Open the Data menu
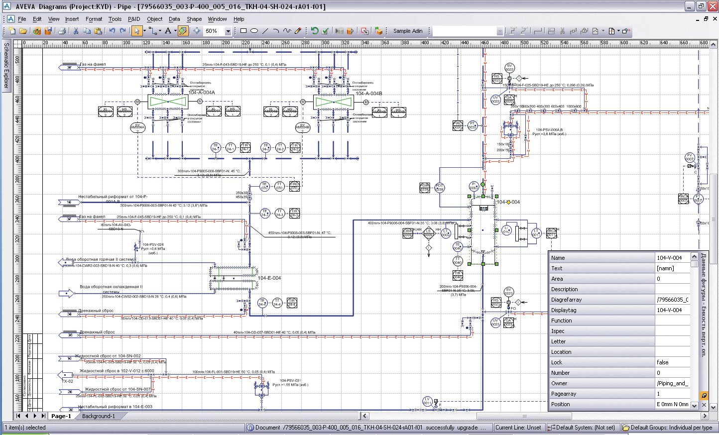719x435 pixels. tap(174, 19)
